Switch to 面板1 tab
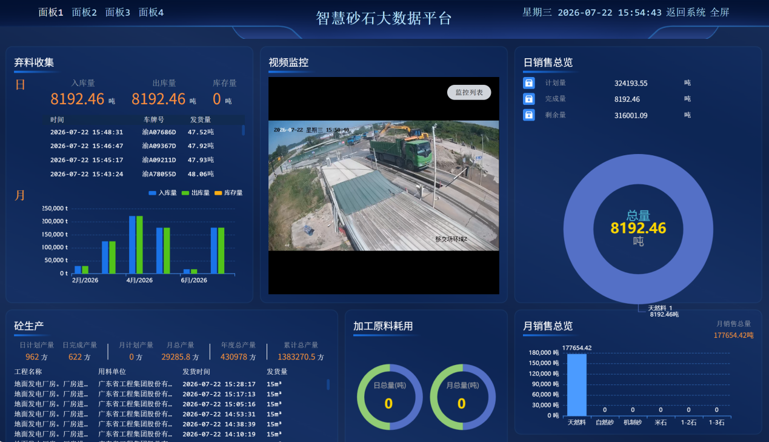Screen dimensions: 769x442 (51, 12)
